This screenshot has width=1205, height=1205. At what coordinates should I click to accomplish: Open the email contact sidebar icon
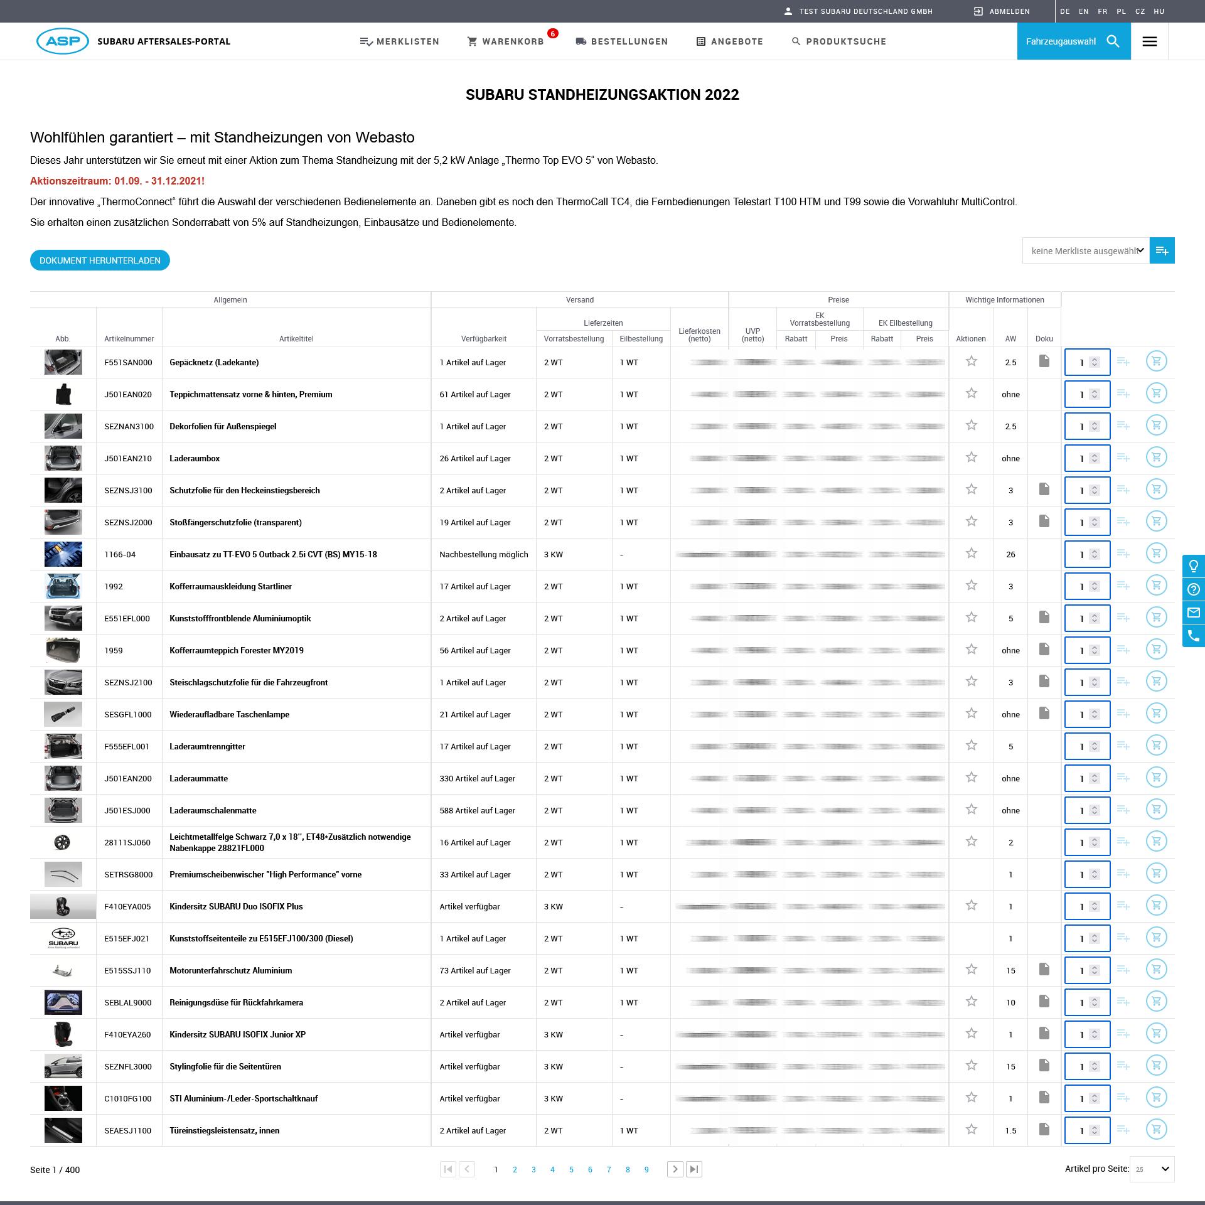coord(1193,613)
